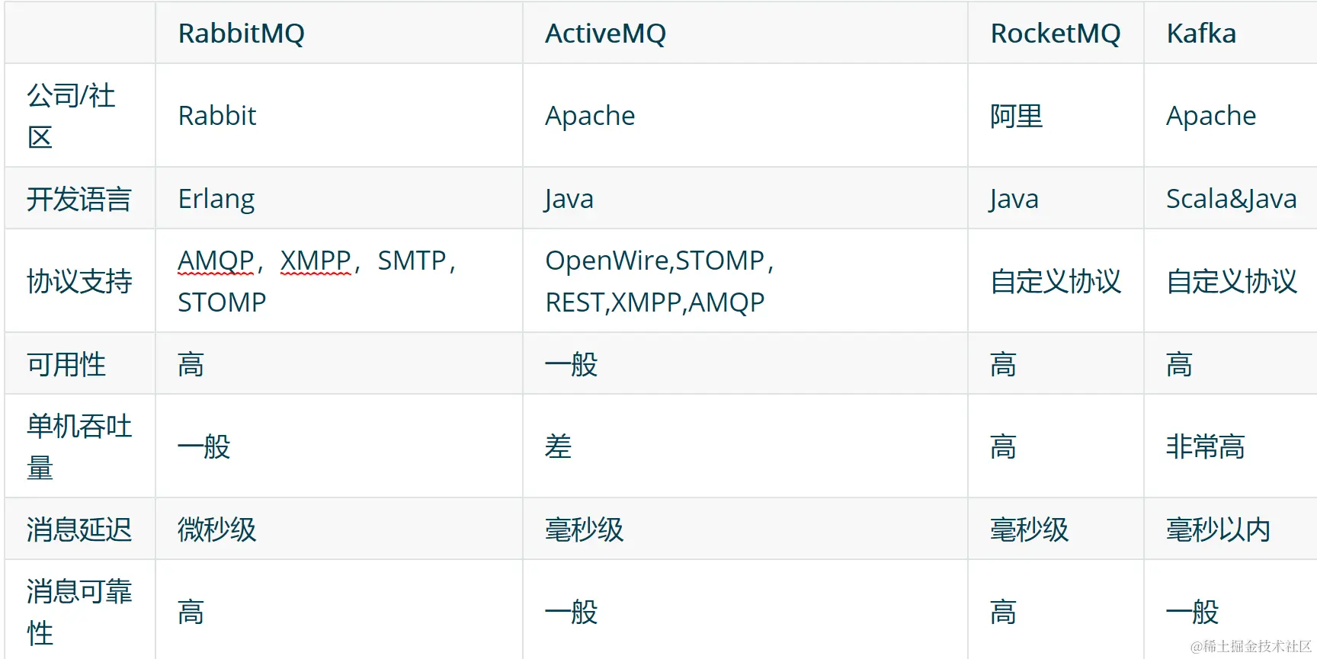
Task: Click the 毫秒以内 latency cell
Action: pos(1219,529)
